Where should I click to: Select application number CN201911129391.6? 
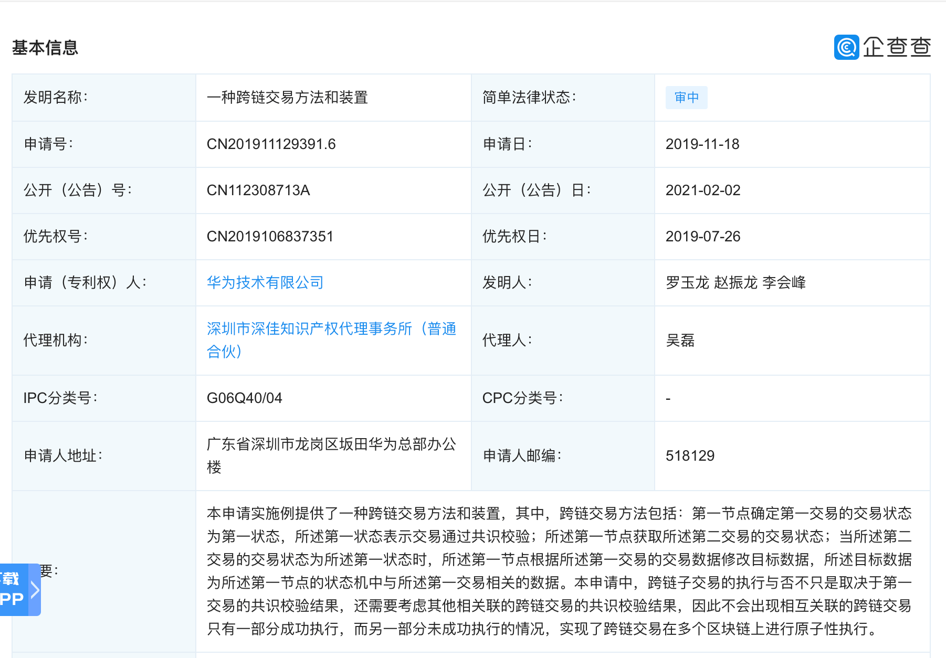[x=271, y=144]
